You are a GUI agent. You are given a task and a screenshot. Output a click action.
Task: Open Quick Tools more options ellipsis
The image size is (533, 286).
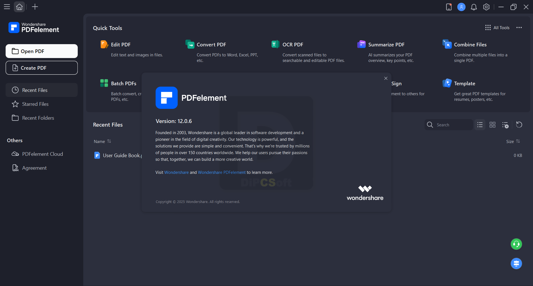519,27
